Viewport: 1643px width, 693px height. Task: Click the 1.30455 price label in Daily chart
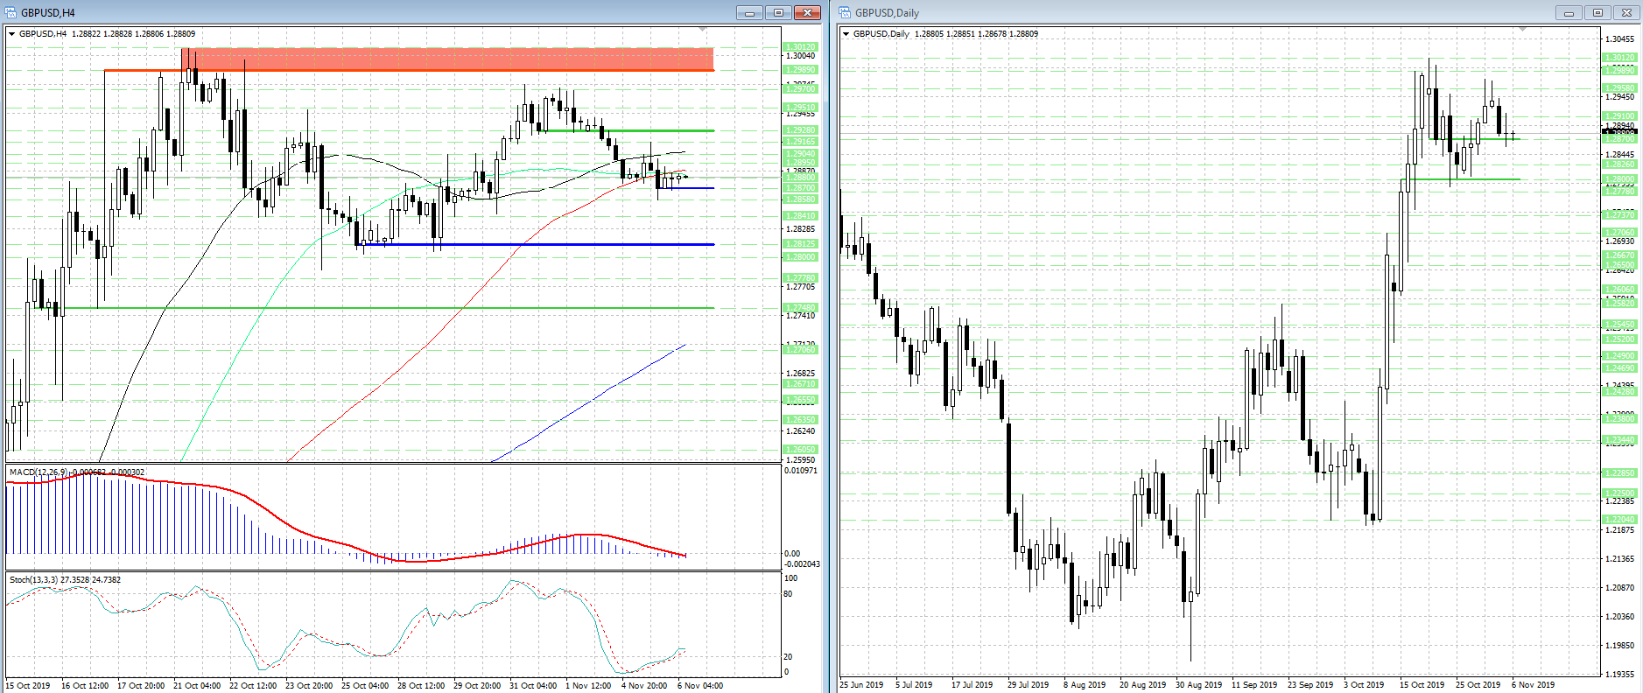pyautogui.click(x=1620, y=39)
